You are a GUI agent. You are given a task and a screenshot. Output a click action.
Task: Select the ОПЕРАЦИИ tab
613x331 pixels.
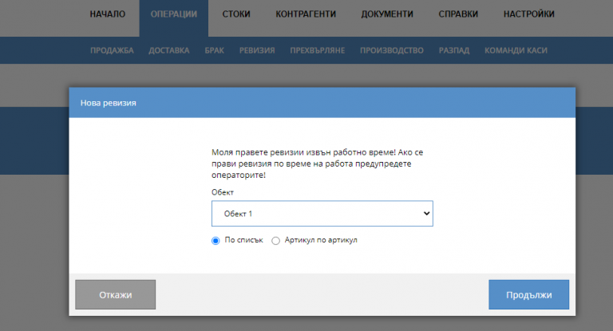[173, 14]
